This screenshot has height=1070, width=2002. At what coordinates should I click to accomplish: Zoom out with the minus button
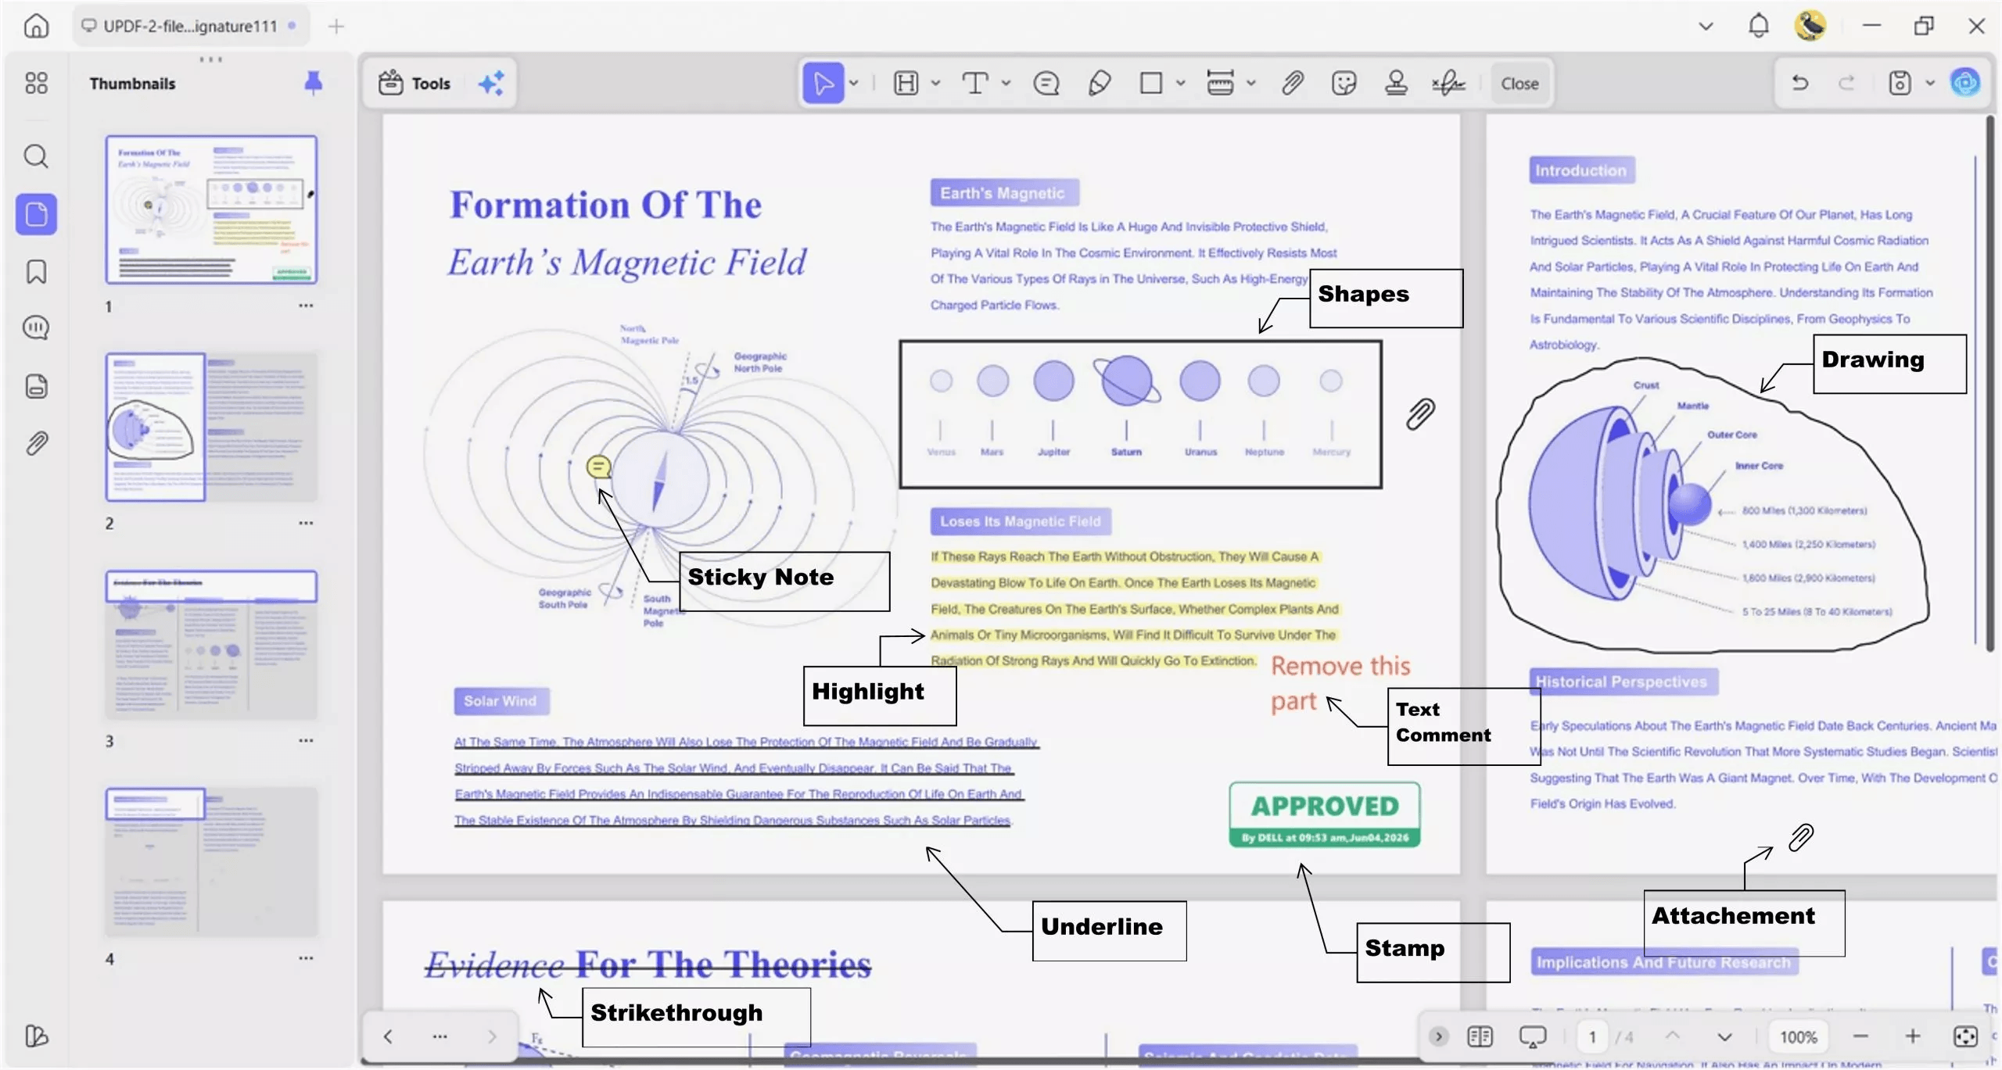point(1860,1036)
